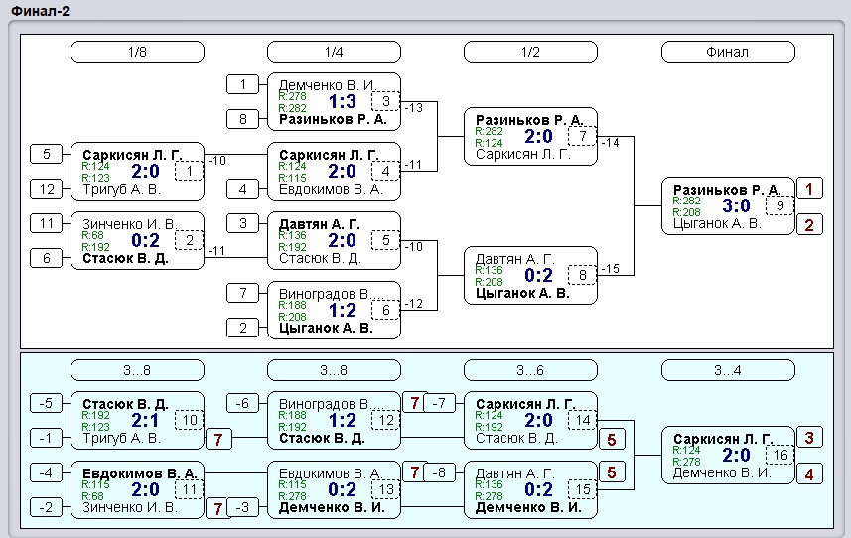This screenshot has height=538, width=851.
Task: Click the -4 loser slot box
Action: coord(46,472)
